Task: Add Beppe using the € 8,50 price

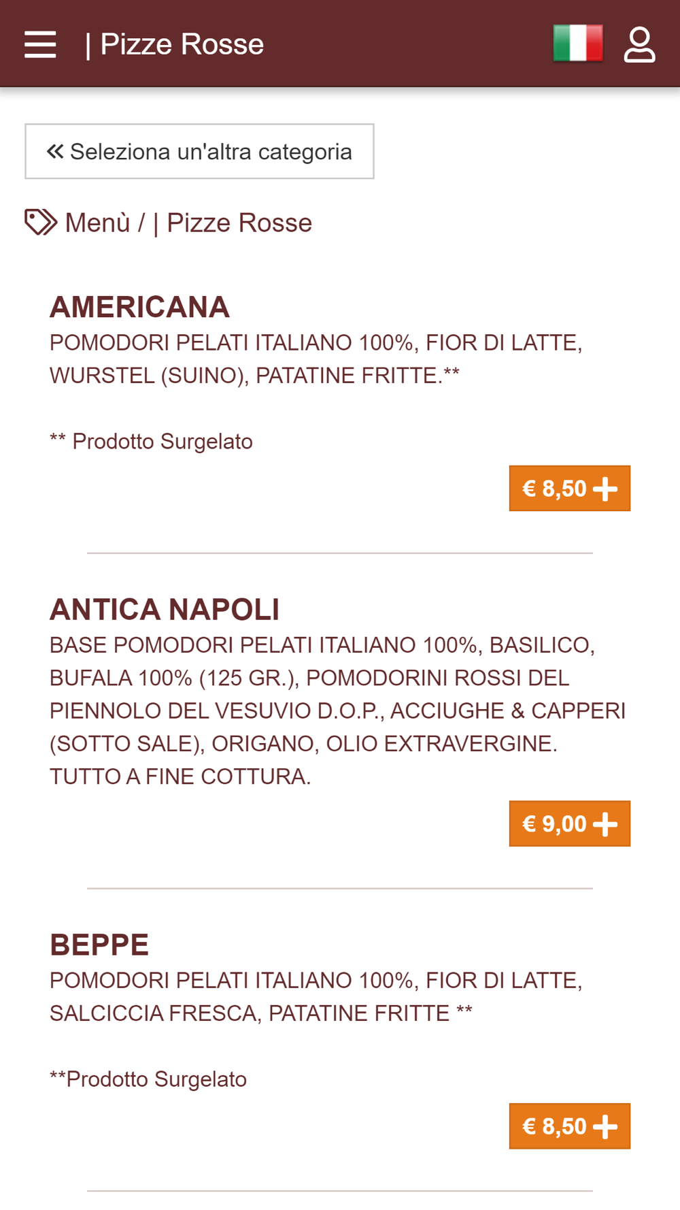Action: [554, 1126]
